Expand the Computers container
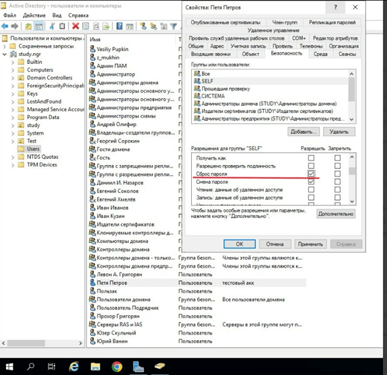Image resolution: width=387 pixels, height=375 pixels. coord(13,70)
